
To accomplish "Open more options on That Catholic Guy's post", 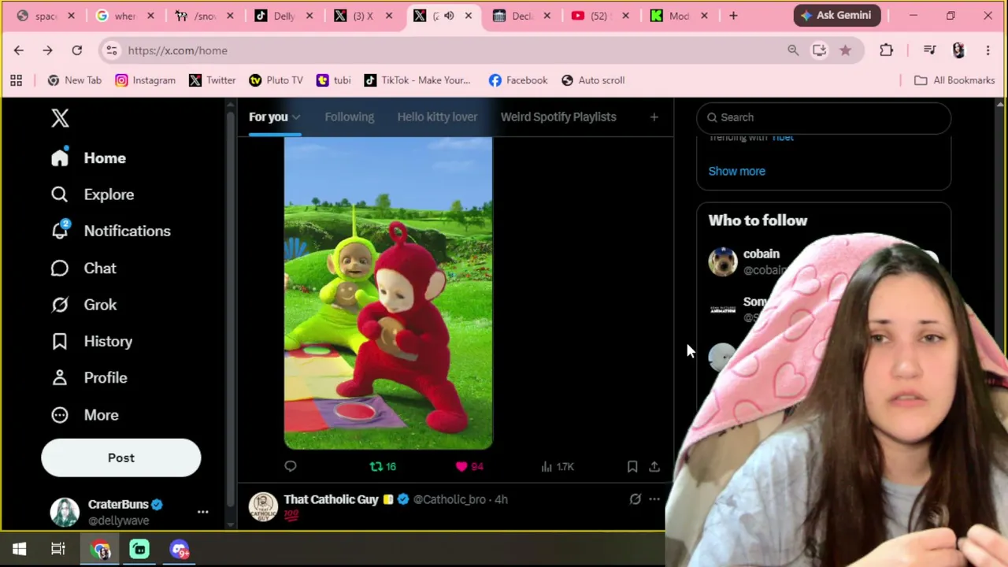I will [654, 499].
